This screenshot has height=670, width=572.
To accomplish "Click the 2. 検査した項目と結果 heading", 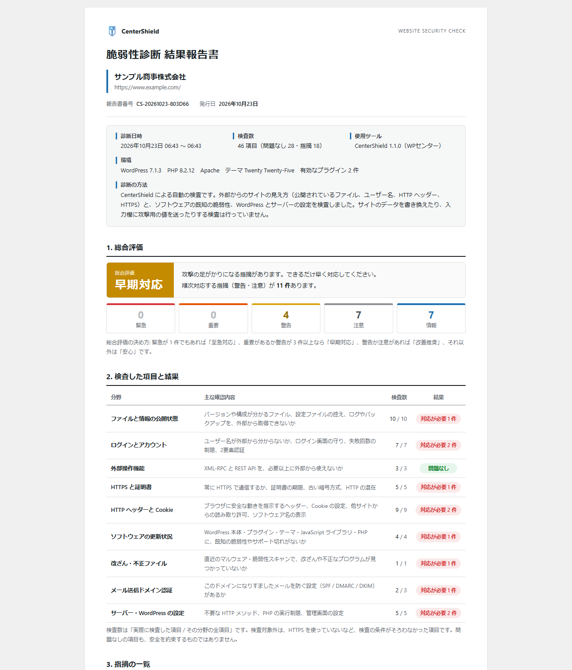I will pos(143,377).
